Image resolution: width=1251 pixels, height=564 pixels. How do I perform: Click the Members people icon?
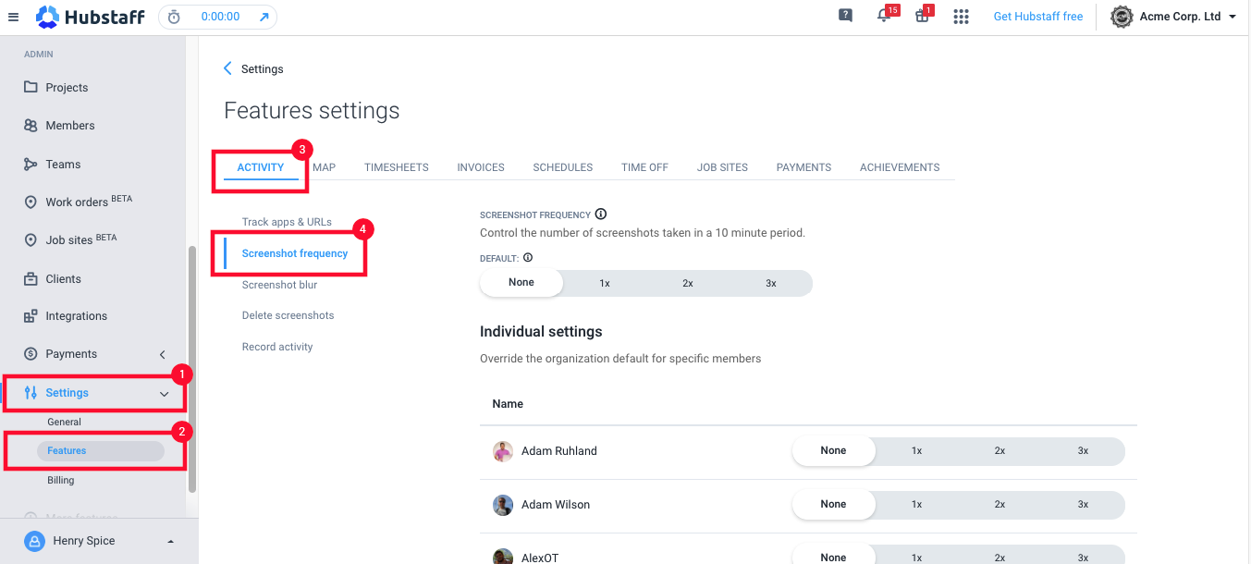(31, 126)
